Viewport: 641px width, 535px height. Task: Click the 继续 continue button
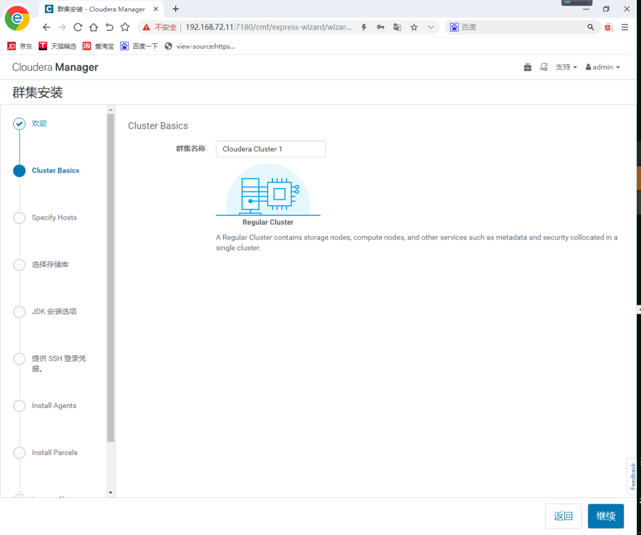606,516
